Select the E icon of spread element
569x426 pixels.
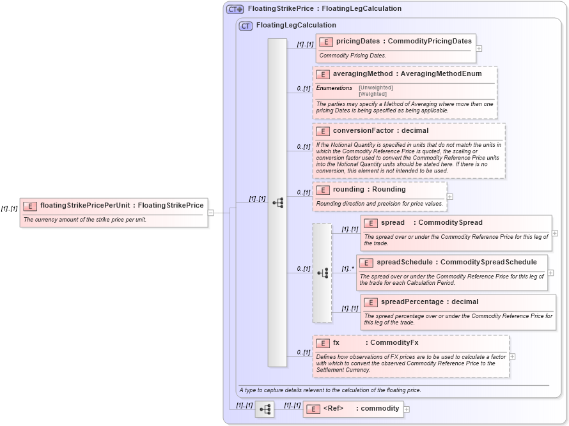click(370, 223)
